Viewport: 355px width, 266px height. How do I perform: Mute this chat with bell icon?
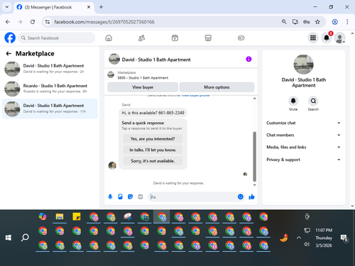pyautogui.click(x=293, y=101)
